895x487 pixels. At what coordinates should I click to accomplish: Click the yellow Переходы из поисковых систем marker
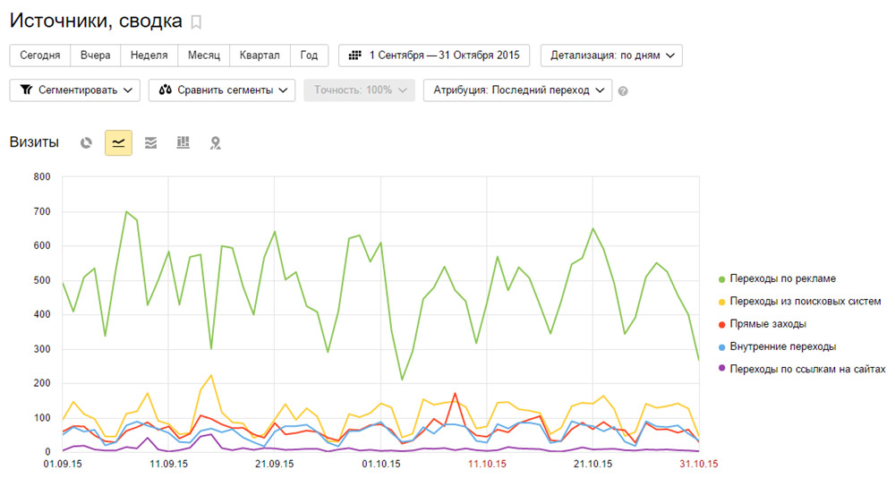pos(721,302)
